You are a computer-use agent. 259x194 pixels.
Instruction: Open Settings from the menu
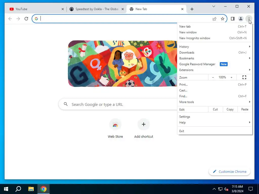(215, 117)
